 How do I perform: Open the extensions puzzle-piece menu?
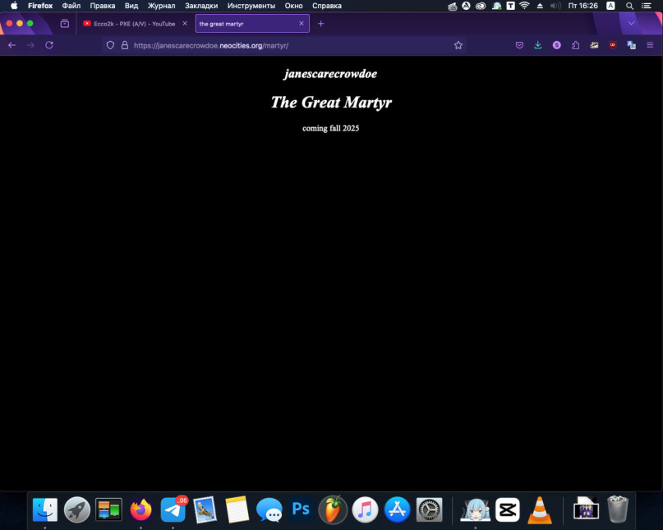pyautogui.click(x=575, y=45)
